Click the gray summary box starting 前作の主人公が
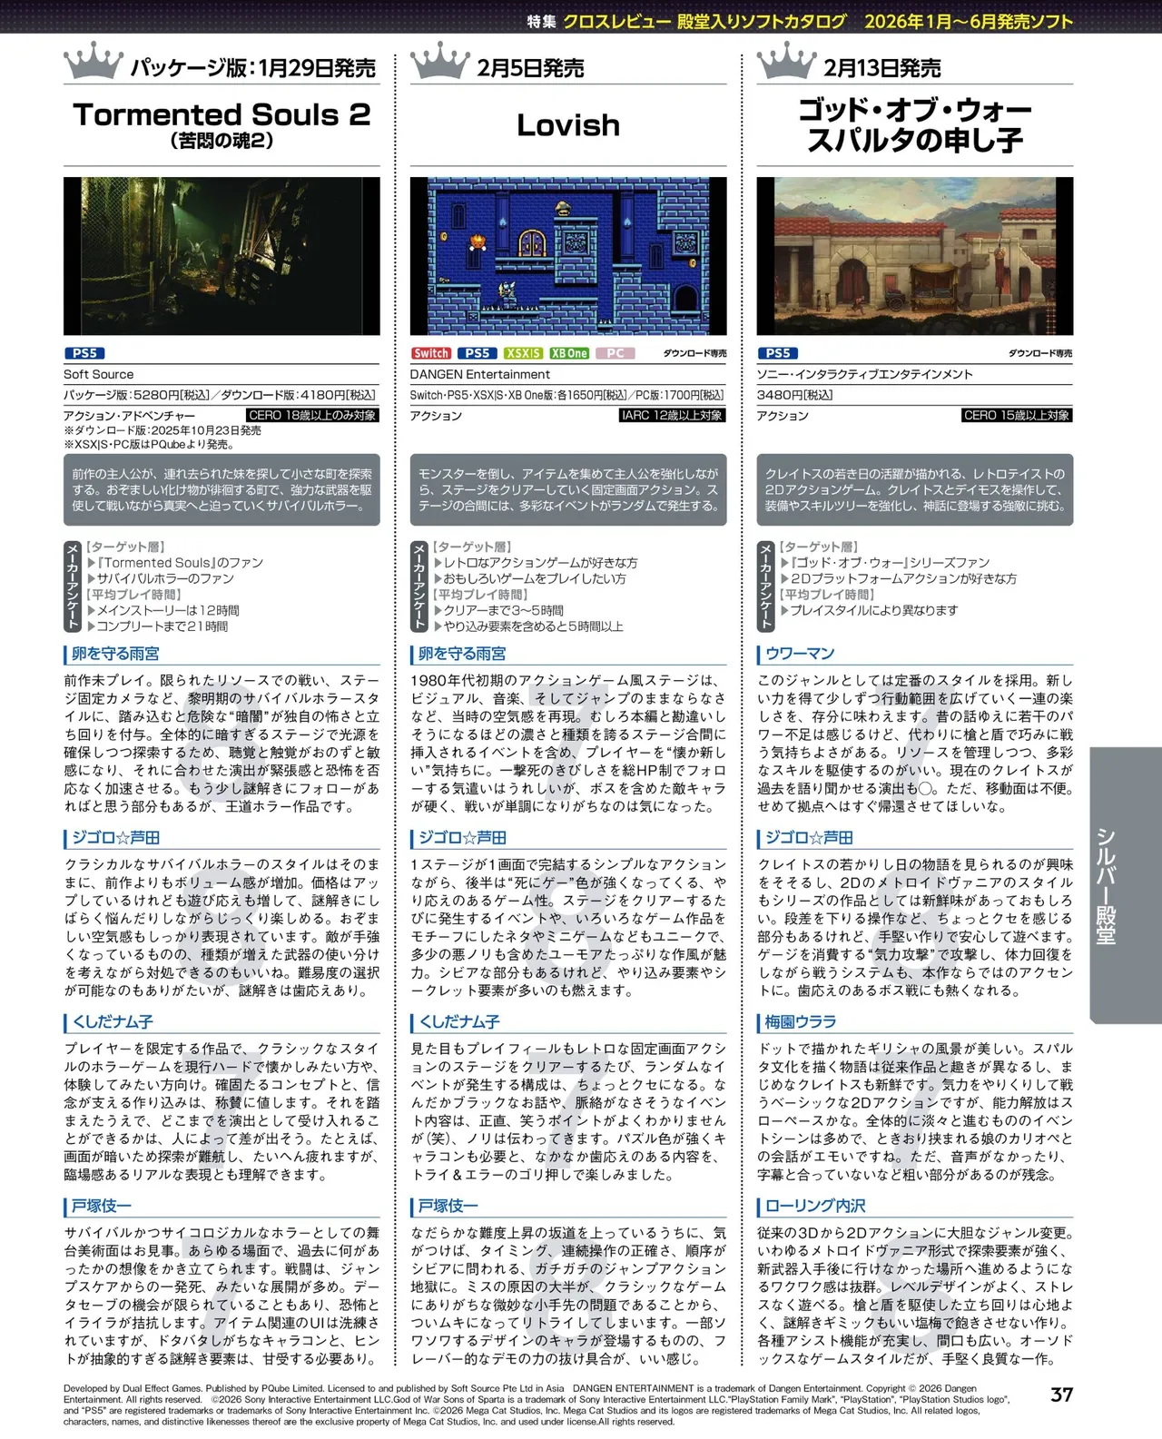Viewport: 1162px width, 1439px height. coord(222,490)
